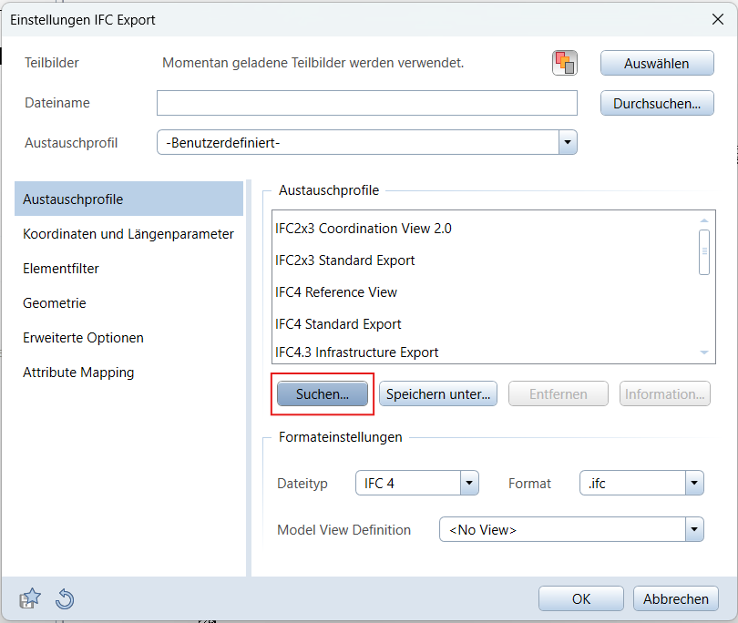Screen dimensions: 738x623
Task: Select Attribute Mapping in the sidebar
Action: point(78,373)
